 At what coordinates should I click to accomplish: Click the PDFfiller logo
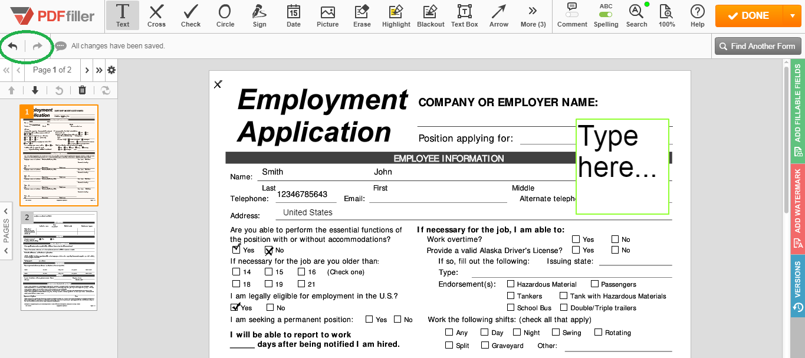(x=52, y=16)
